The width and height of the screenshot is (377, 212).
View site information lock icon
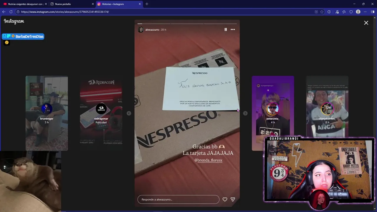18,12
